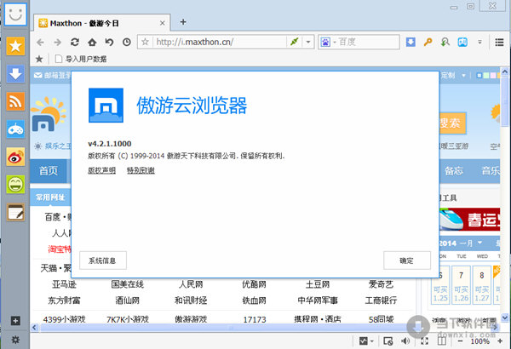Click the favorites bar star icon
Viewport: 511px width, 349px height.
tap(39, 59)
